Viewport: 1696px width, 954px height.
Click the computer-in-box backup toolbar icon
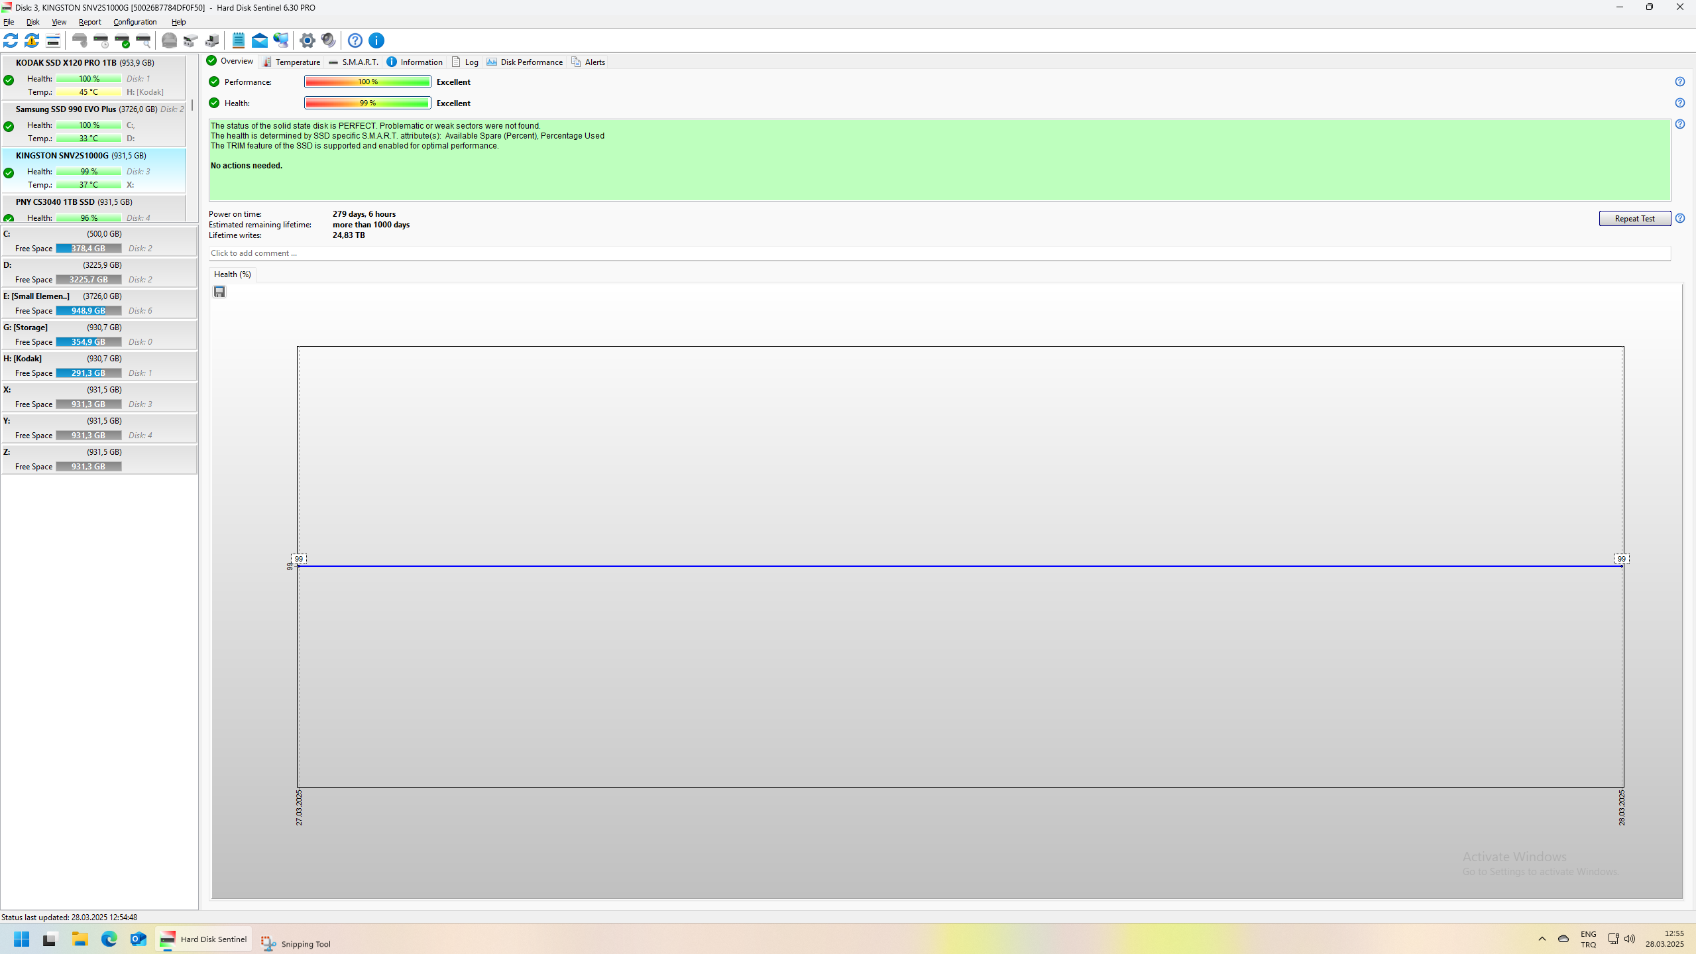point(212,40)
